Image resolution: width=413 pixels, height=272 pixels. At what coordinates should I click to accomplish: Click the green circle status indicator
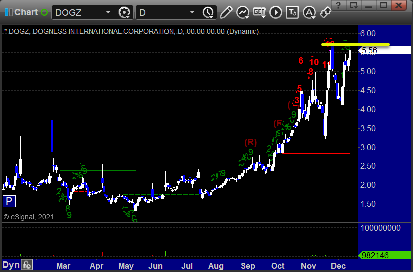pos(44,12)
